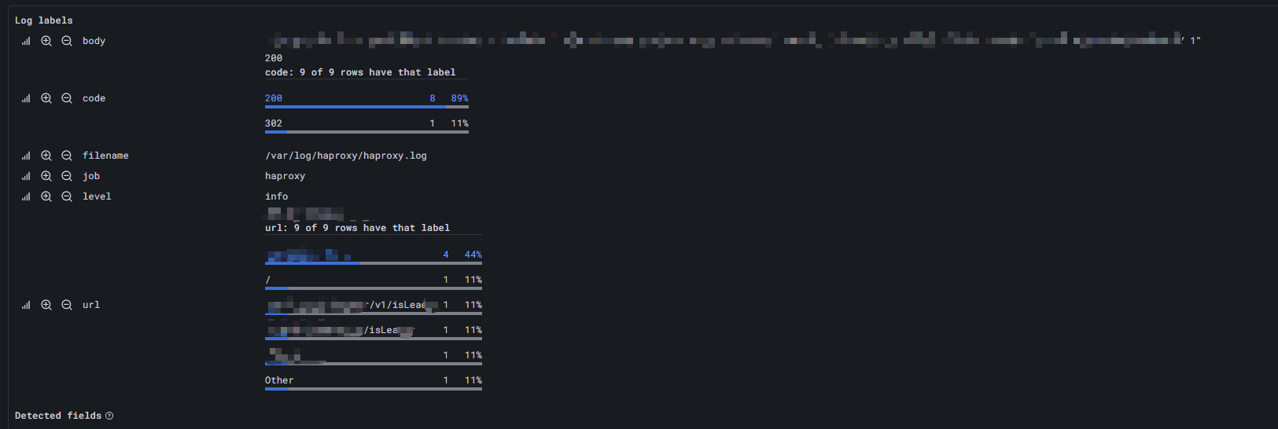Viewport: 1278px width, 429px height.
Task: Filter for value of level label
Action: point(46,196)
